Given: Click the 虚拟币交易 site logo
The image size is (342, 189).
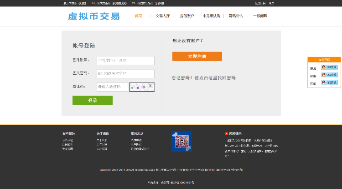Looking at the screenshot, I should coord(94,16).
